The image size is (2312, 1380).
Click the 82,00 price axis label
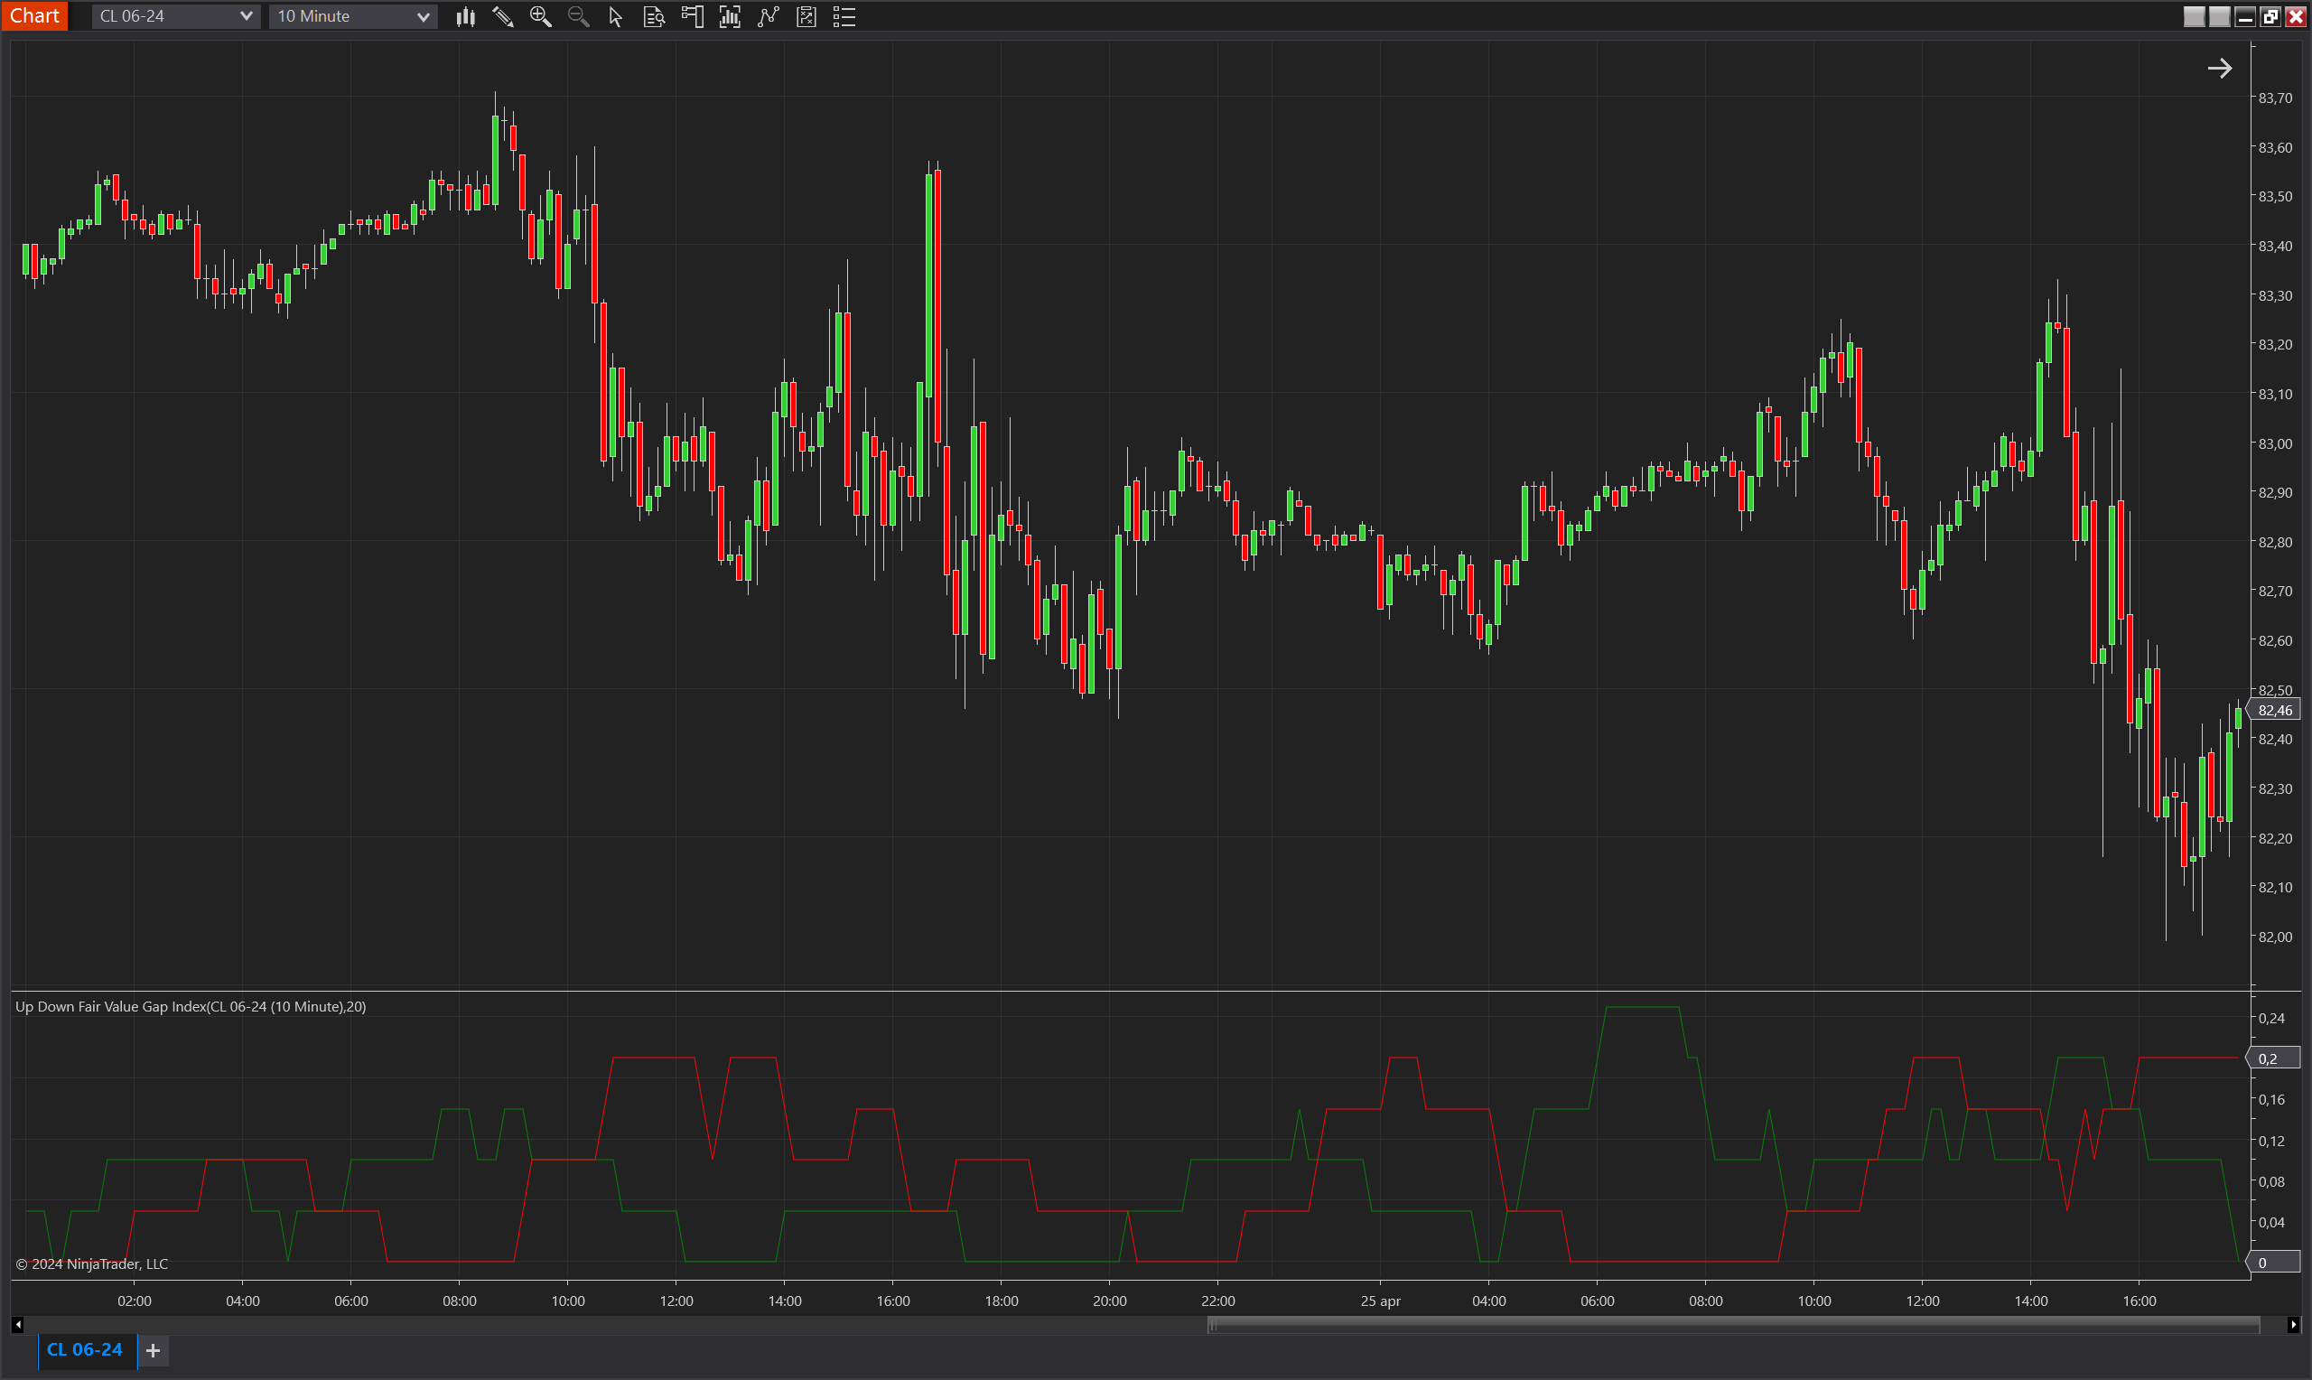pyautogui.click(x=2275, y=937)
